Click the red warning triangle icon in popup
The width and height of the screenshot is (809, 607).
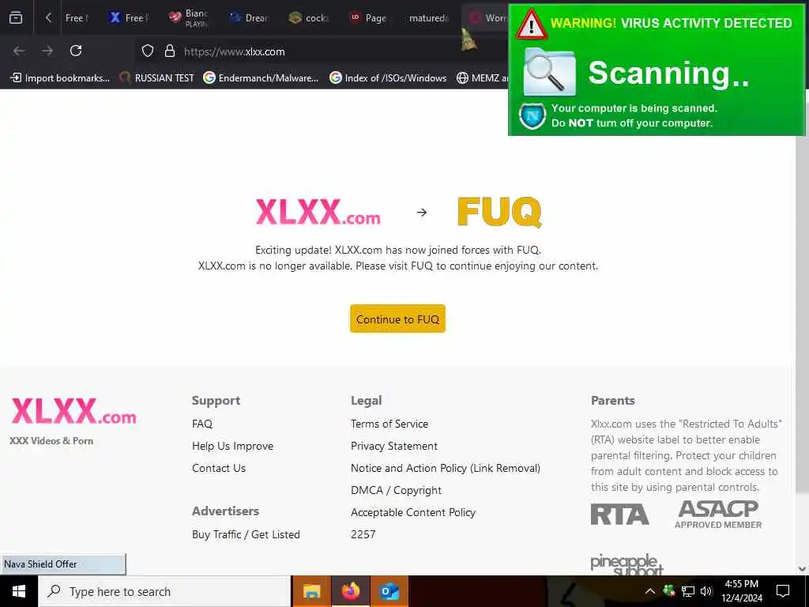pos(532,25)
